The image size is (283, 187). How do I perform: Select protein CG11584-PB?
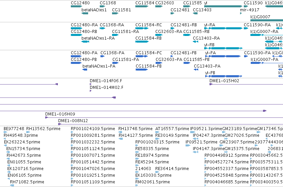click(142, 70)
